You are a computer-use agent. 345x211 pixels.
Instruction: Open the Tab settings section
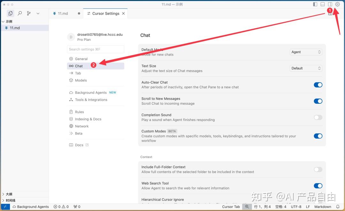[96, 73]
